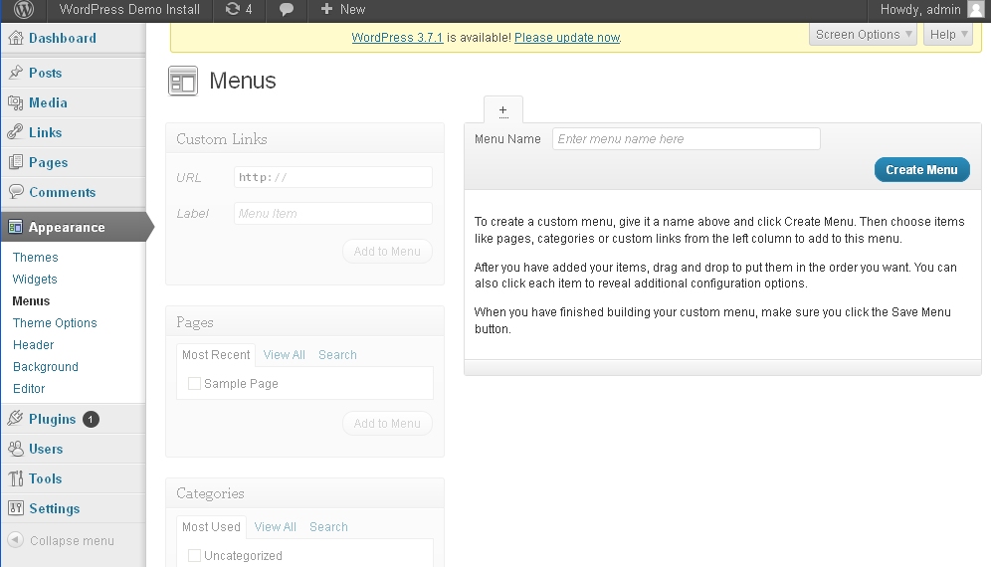Click the Tools icon in sidebar
This screenshot has width=991, height=567.
tap(16, 478)
